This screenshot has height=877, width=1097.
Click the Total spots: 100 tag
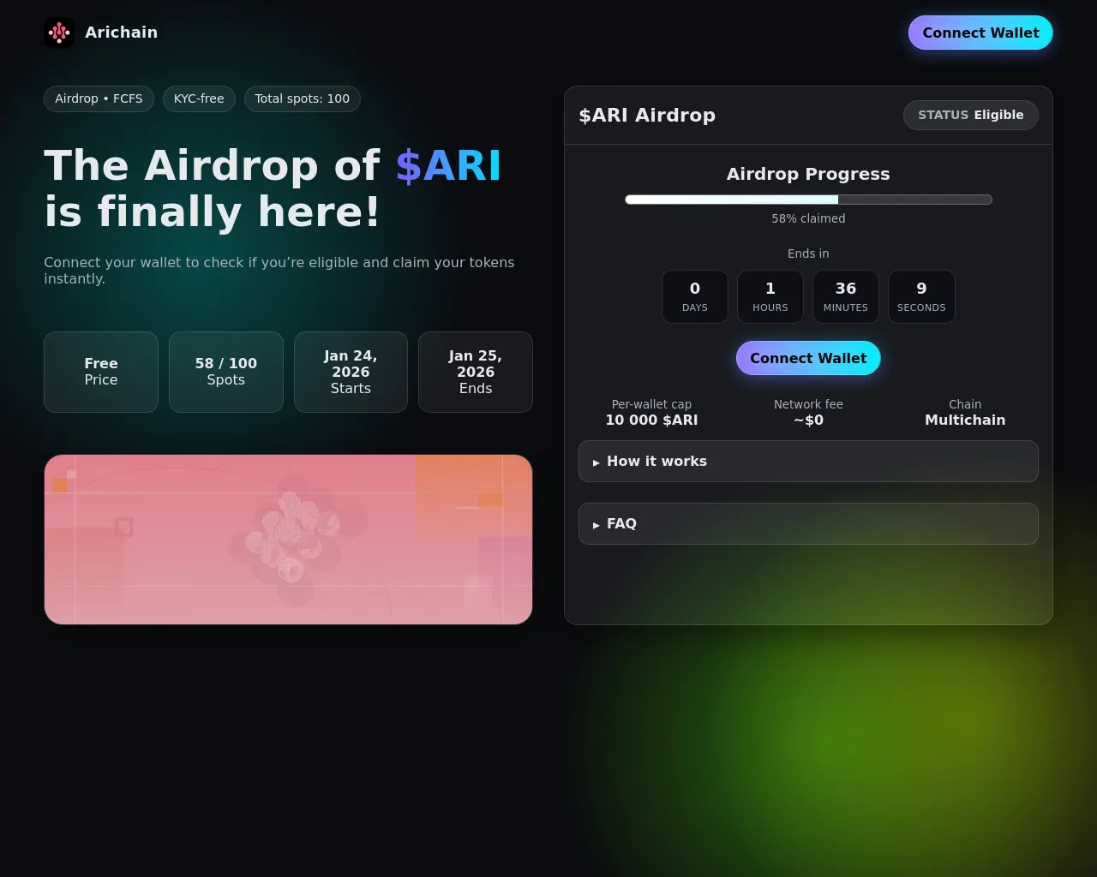303,99
